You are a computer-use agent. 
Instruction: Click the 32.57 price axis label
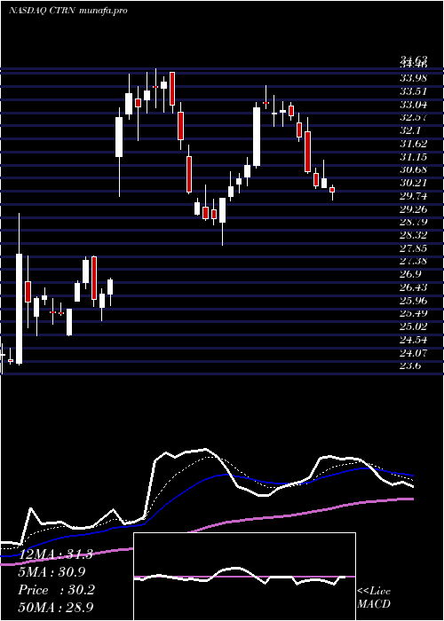[414, 118]
